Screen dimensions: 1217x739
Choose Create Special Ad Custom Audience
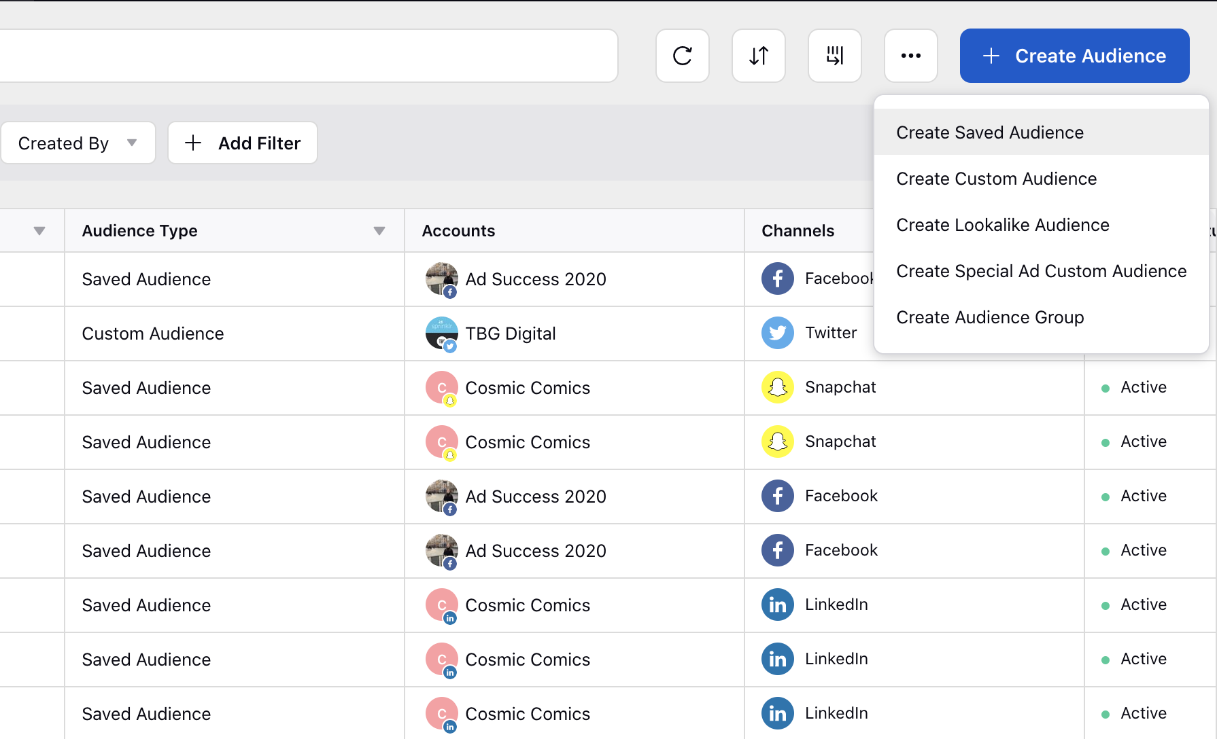[x=1041, y=271]
